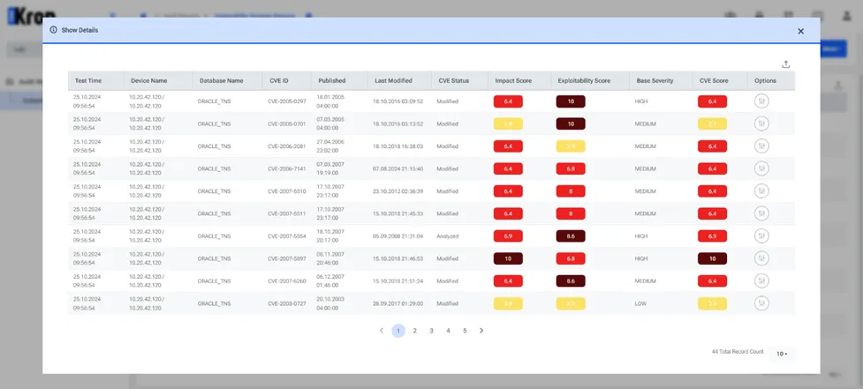Select page 1 in pagination
The height and width of the screenshot is (389, 863).
coord(398,331)
